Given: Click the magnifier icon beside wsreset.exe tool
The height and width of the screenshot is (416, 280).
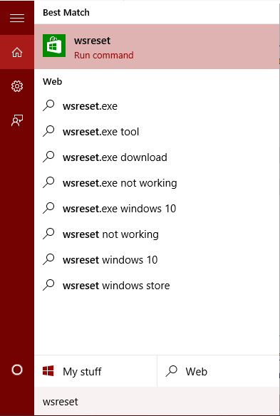Looking at the screenshot, I should tap(48, 131).
